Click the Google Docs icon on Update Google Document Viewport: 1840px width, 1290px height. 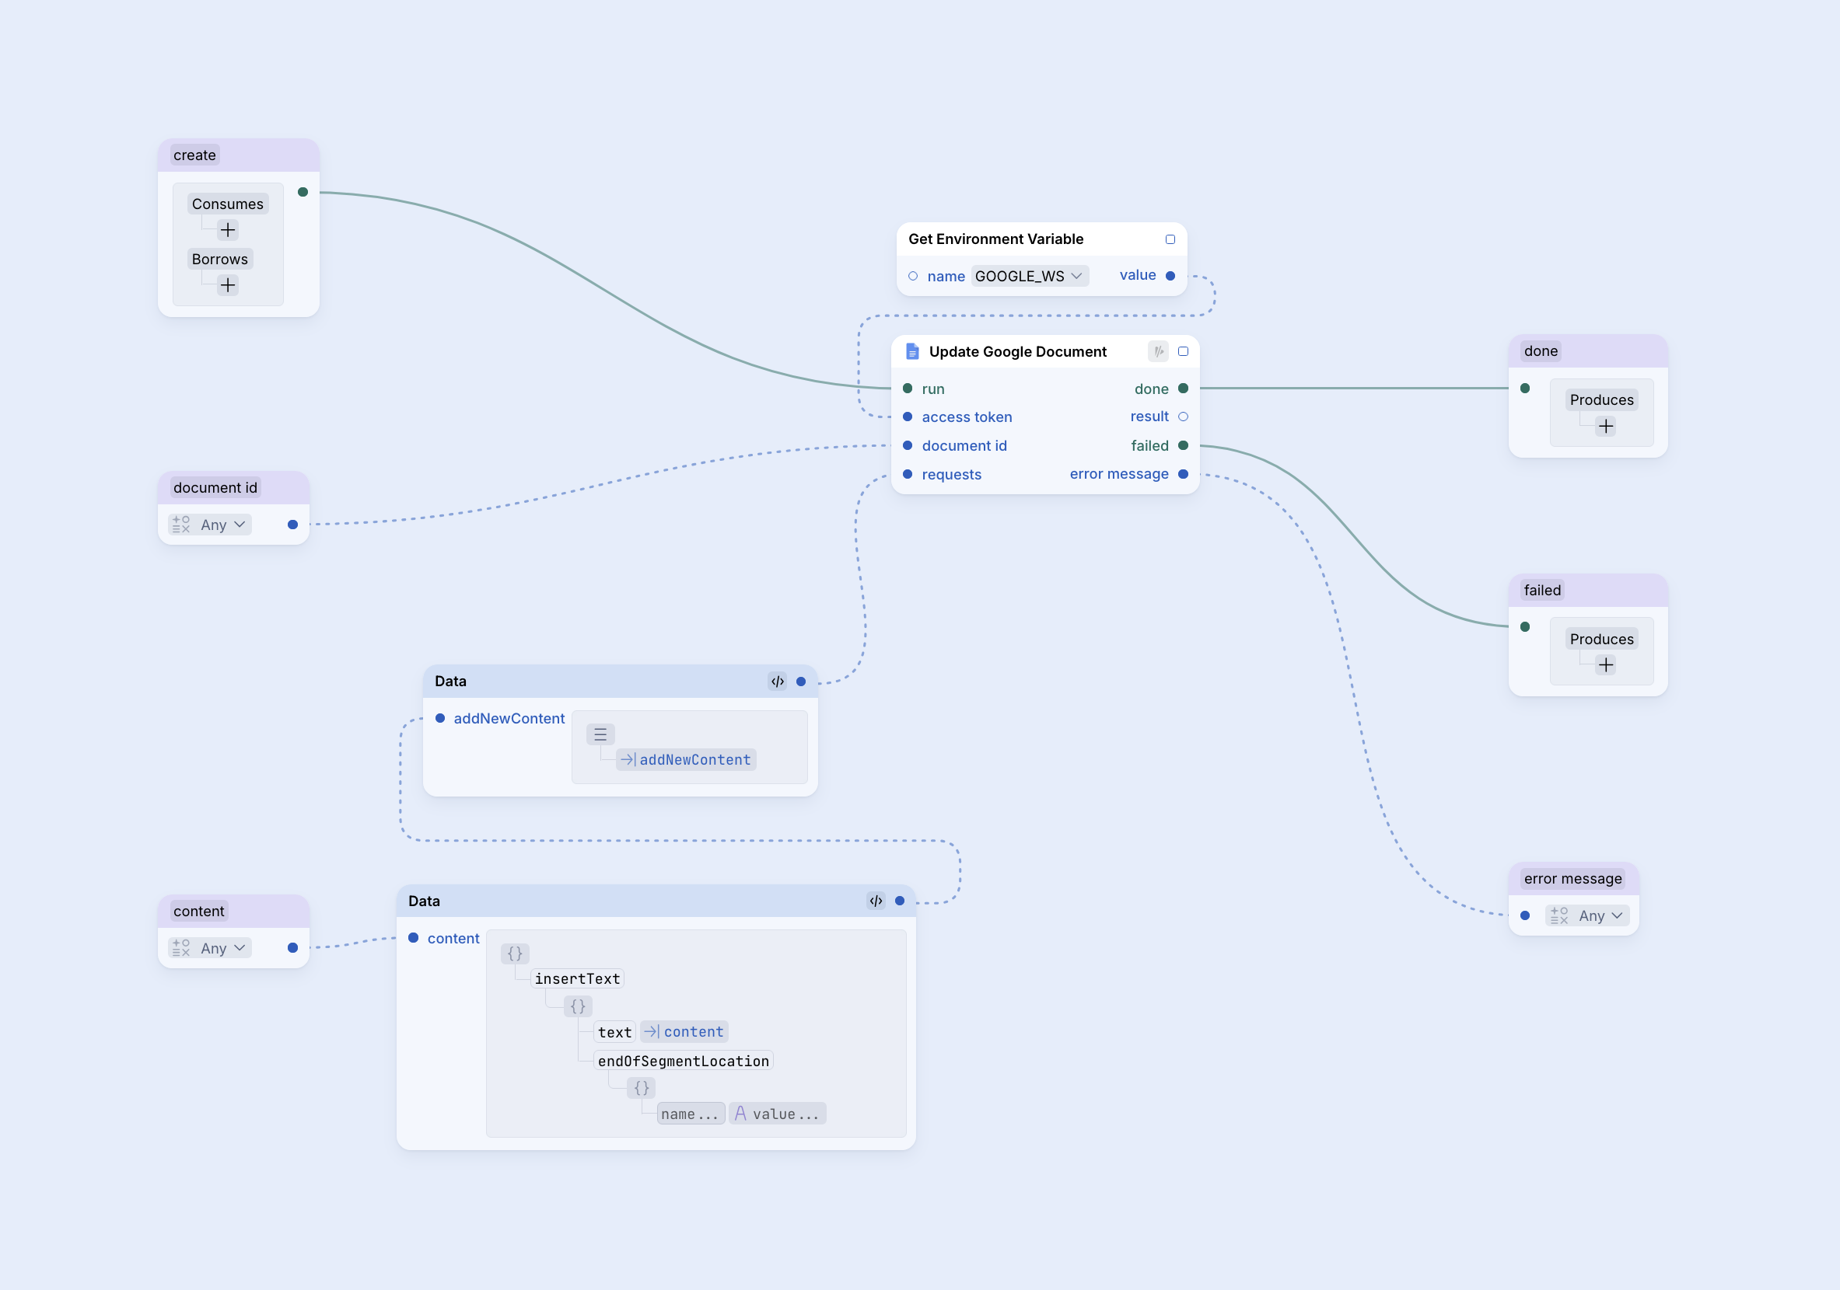912,351
